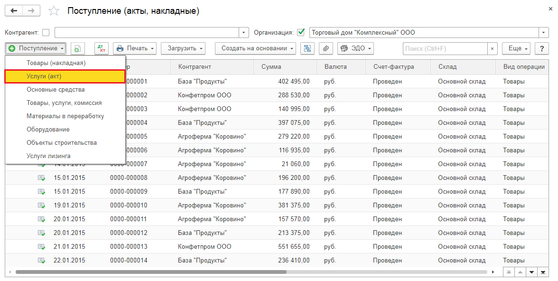
Task: Uncheck the Организация filter checkbox
Action: tap(300, 33)
